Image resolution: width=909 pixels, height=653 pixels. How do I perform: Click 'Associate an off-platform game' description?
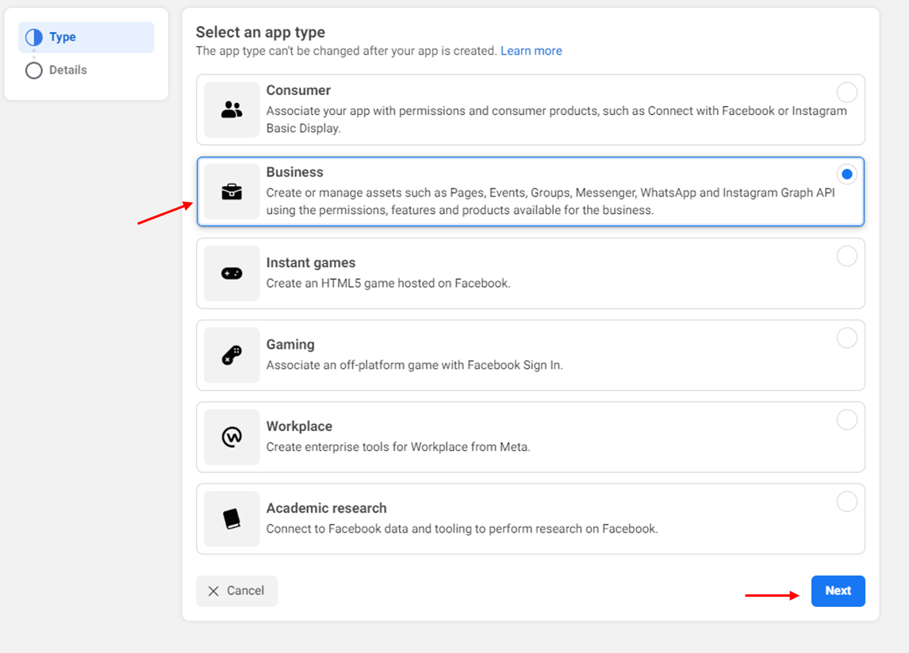(415, 365)
